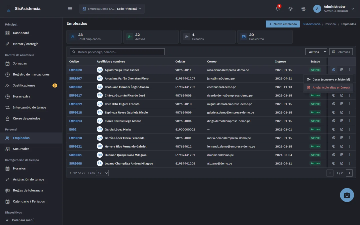360x225 pixels.
Task: Expand the Administrador user menu
Action: (x=334, y=9)
